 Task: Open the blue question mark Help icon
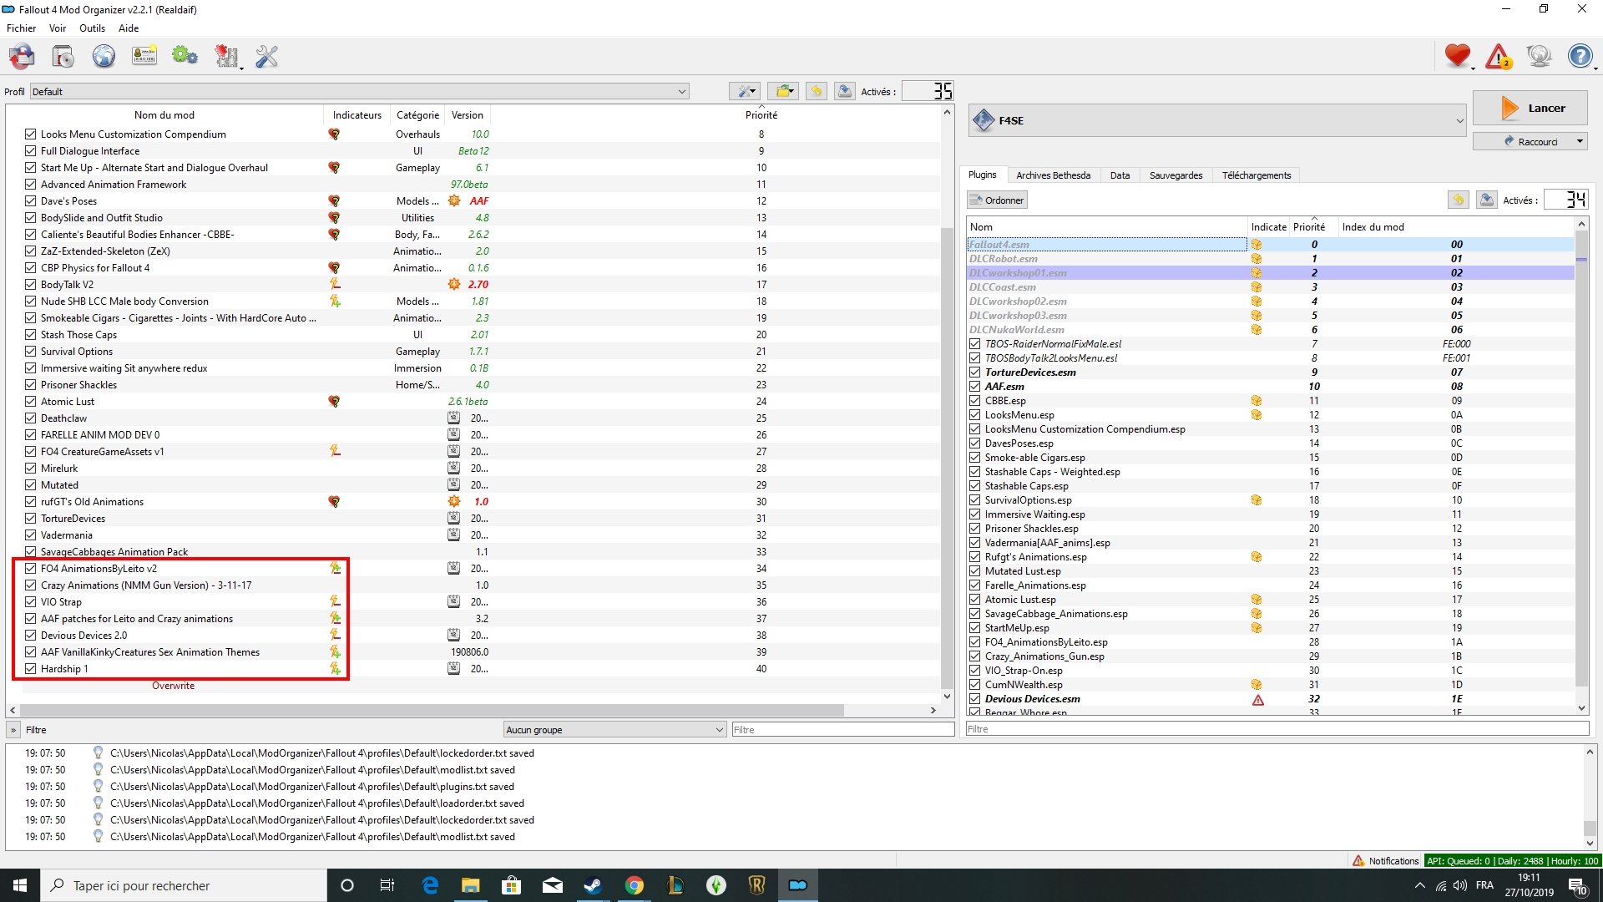coord(1580,57)
